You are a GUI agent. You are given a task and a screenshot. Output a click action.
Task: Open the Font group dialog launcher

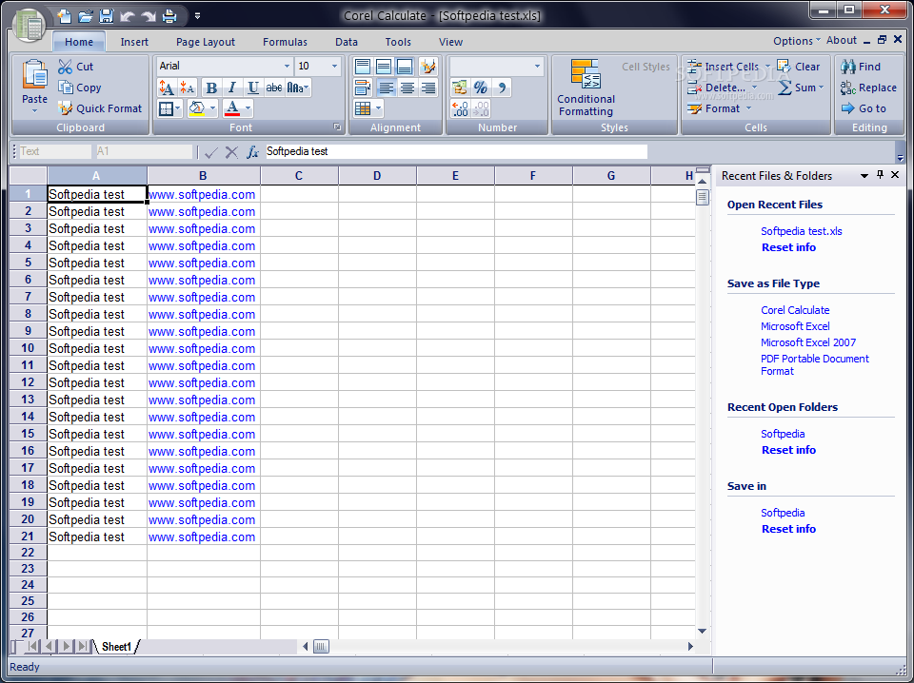337,127
